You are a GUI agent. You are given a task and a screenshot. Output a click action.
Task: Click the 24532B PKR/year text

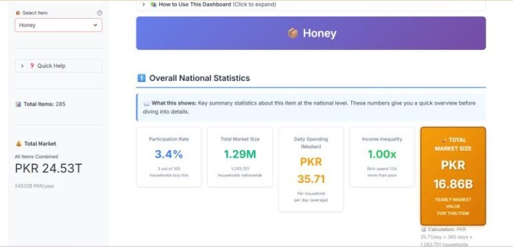coord(34,186)
